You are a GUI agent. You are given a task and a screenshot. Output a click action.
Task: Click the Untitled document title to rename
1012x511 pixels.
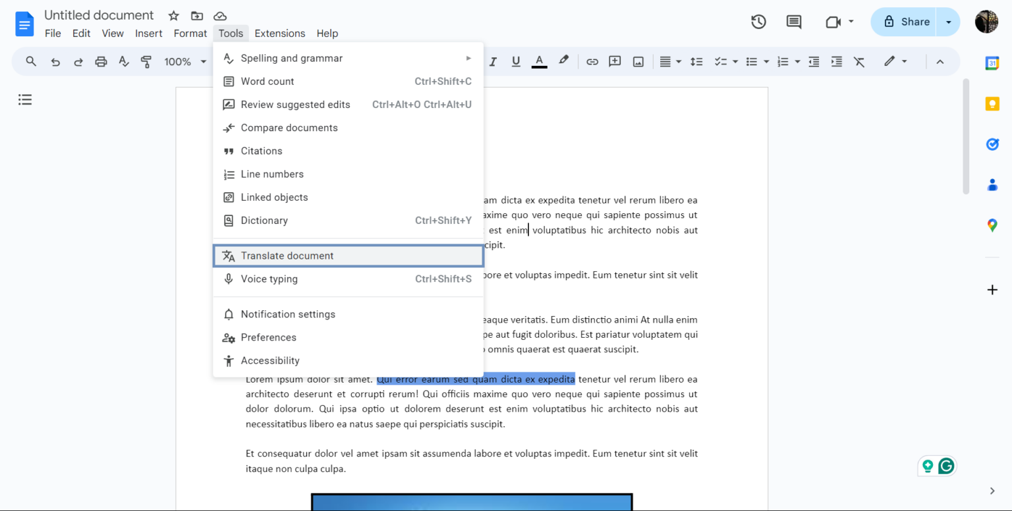tap(99, 14)
